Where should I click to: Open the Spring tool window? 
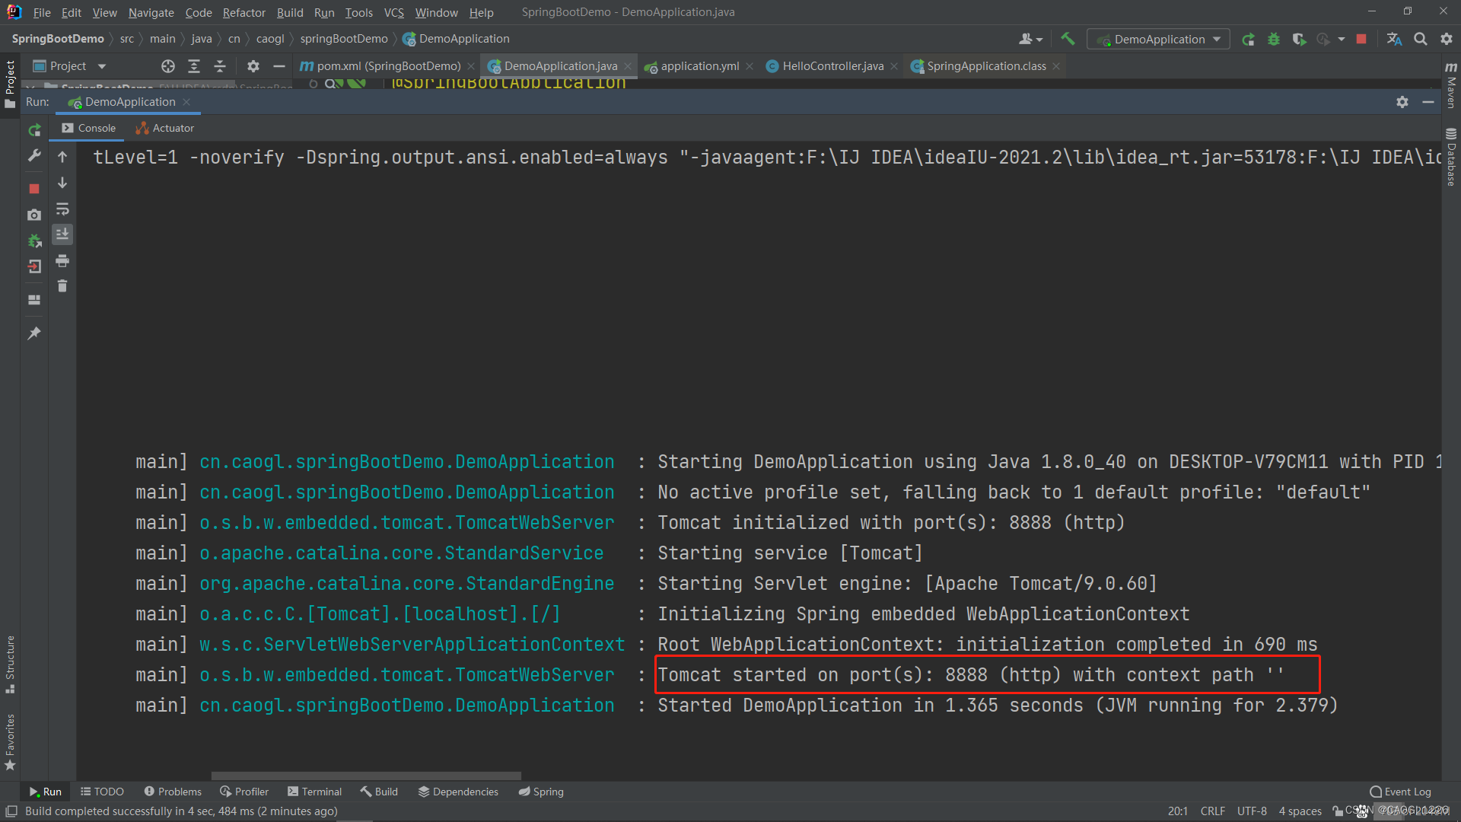541,792
